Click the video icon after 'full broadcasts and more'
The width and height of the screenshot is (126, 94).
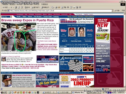coord(56,48)
